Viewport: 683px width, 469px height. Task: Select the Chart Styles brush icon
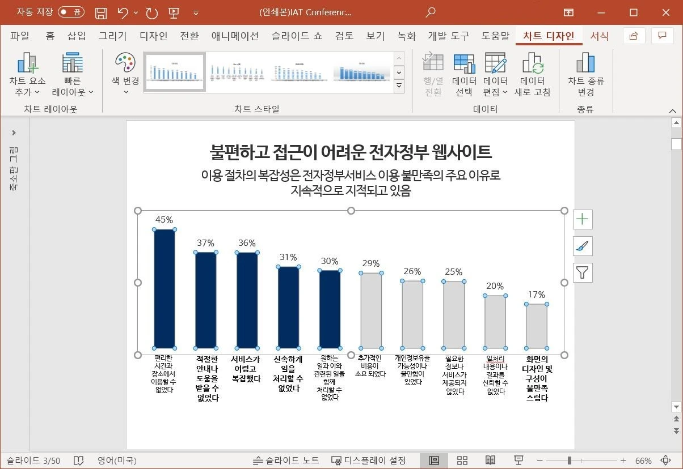582,246
